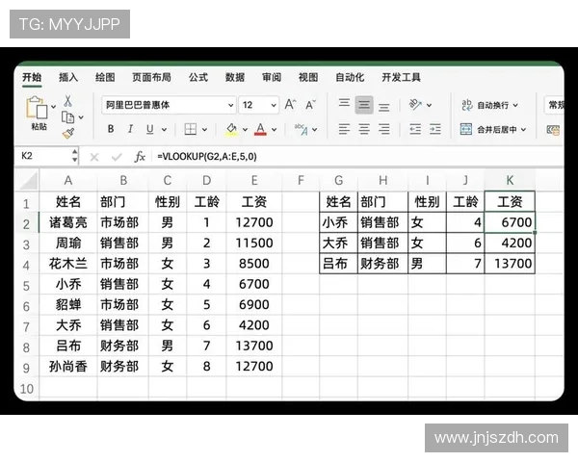The width and height of the screenshot is (578, 462).
Task: Open the number format 常规 dropdown
Action: [554, 105]
